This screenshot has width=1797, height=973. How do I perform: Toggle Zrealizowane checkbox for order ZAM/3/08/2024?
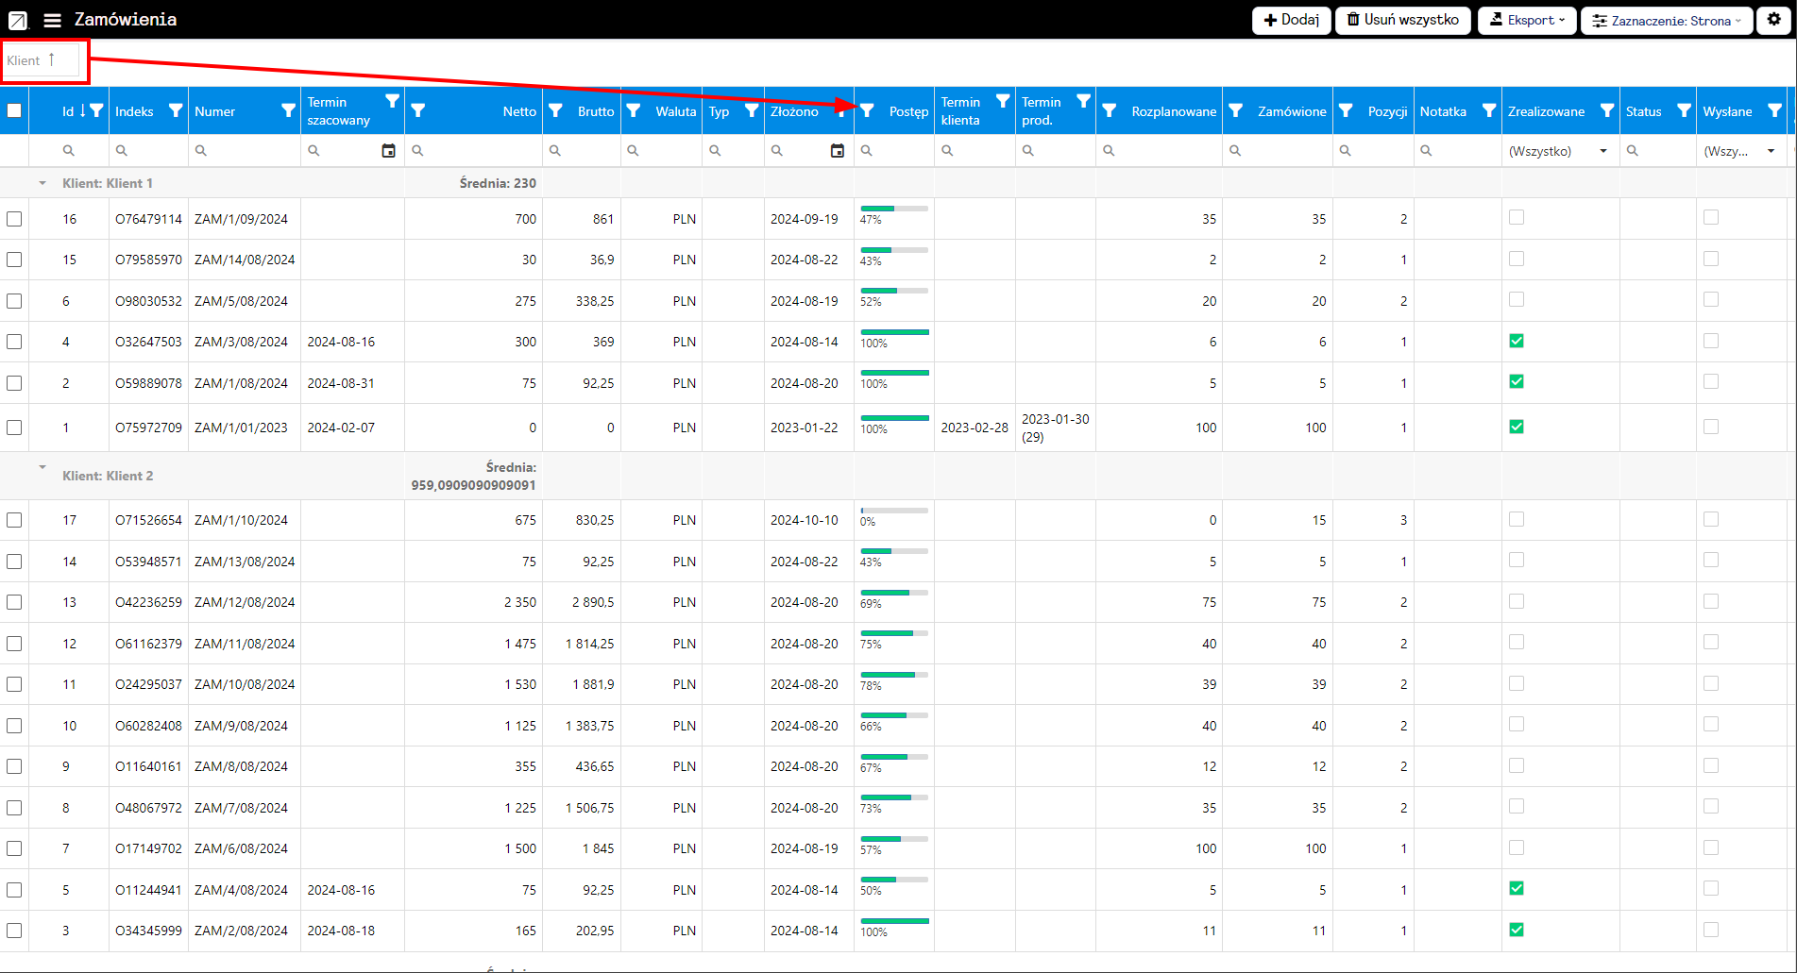pyautogui.click(x=1517, y=341)
